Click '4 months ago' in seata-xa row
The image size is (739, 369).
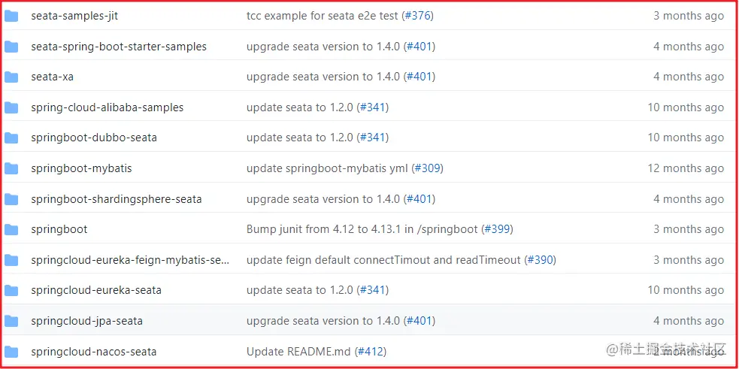click(689, 77)
